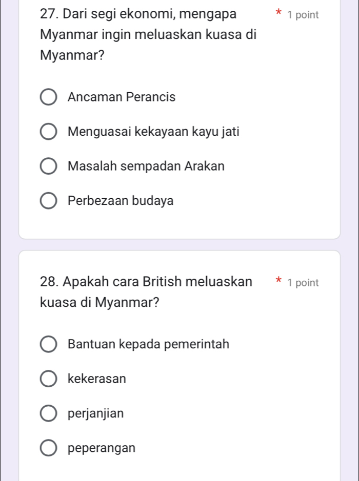Tick the "perjanjian" radio circle
The image size is (359, 481).
pyautogui.click(x=49, y=413)
